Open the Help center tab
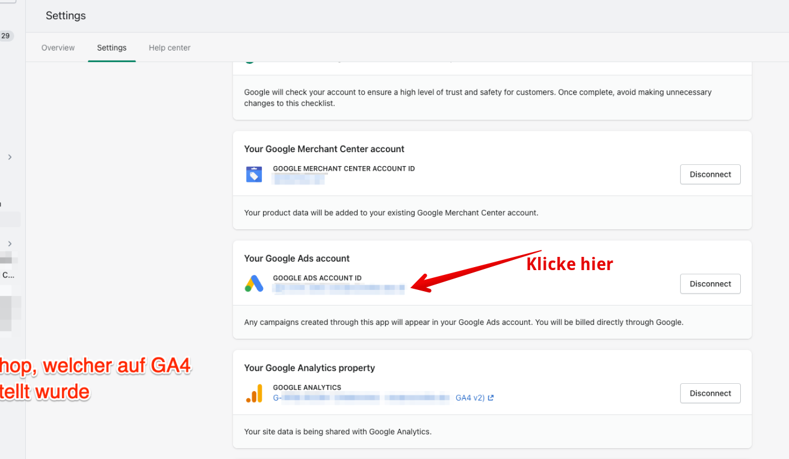 coord(170,48)
